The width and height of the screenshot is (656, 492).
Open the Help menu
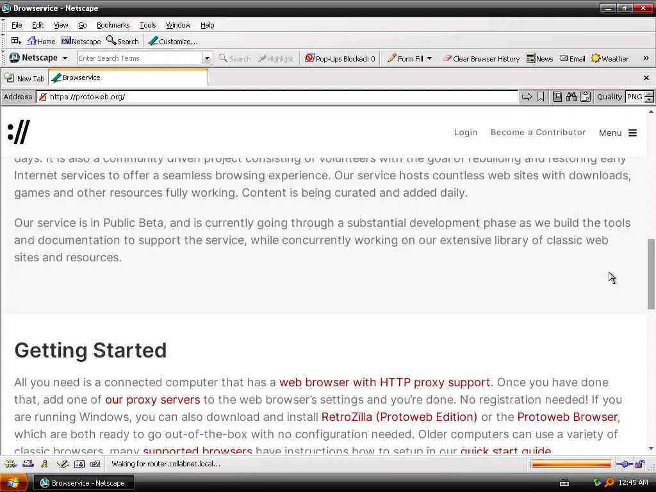click(x=207, y=25)
